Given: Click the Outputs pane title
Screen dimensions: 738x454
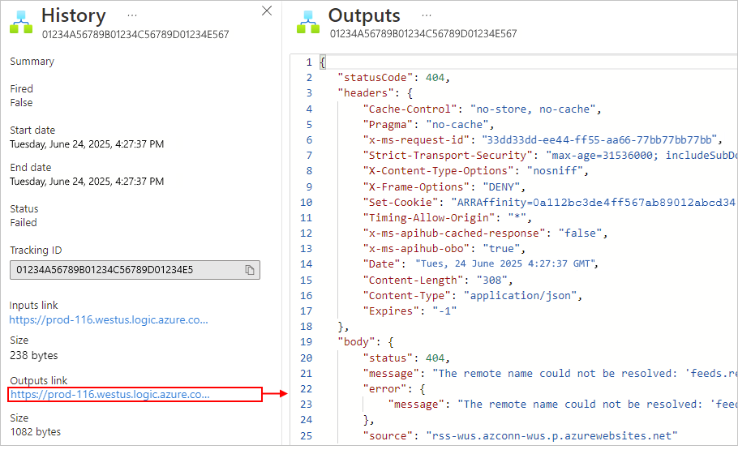Looking at the screenshot, I should 364,15.
